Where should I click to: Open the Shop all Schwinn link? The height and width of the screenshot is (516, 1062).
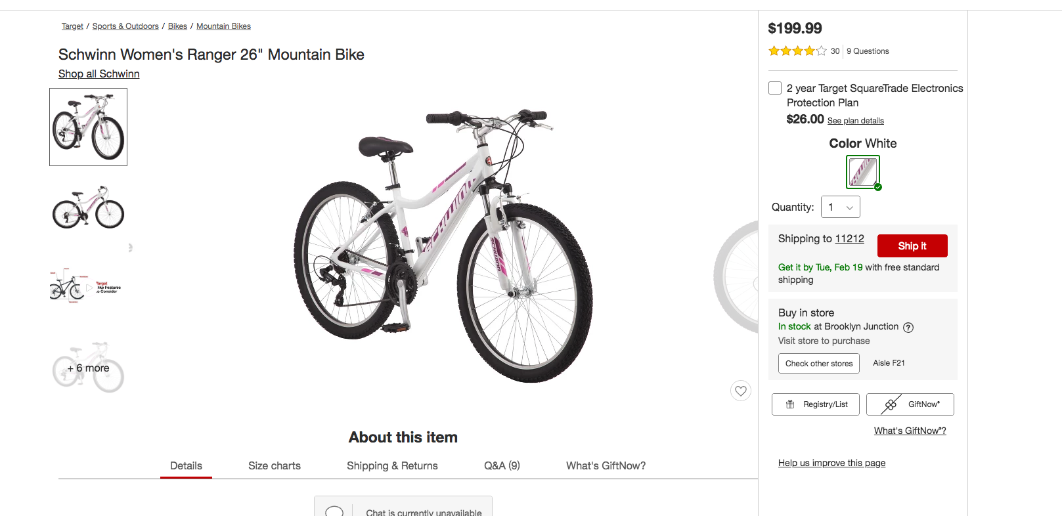[x=99, y=74]
